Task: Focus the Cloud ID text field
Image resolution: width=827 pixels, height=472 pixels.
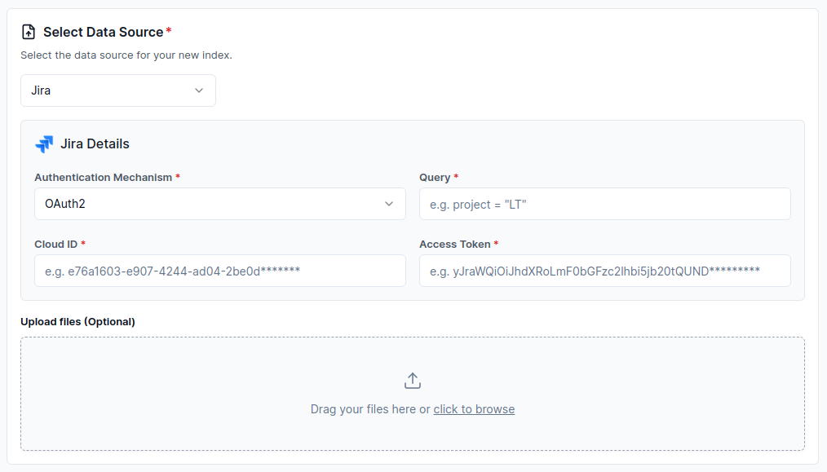Action: (x=219, y=270)
